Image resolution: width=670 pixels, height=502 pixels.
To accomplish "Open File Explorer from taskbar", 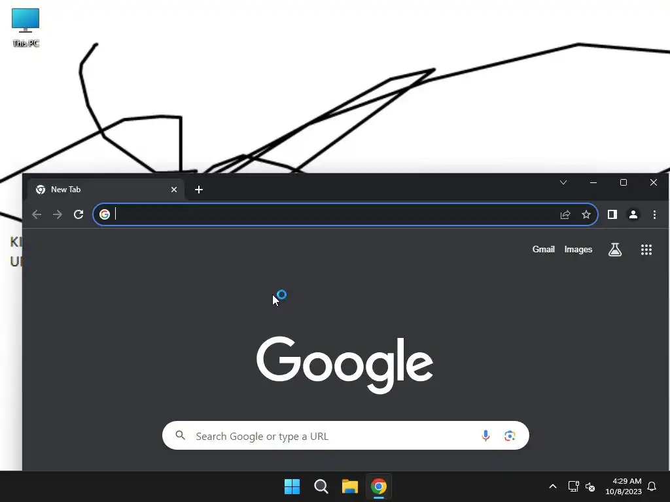I will click(350, 486).
